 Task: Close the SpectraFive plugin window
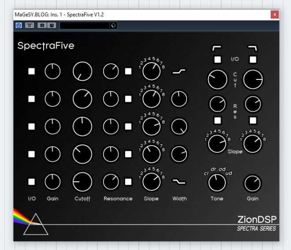click(x=275, y=15)
